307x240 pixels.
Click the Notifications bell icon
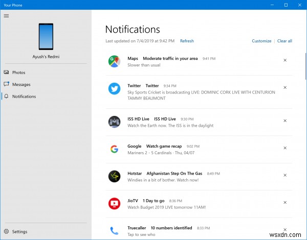coord(6,96)
